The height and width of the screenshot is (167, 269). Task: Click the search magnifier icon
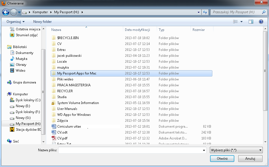pyautogui.click(x=264, y=12)
